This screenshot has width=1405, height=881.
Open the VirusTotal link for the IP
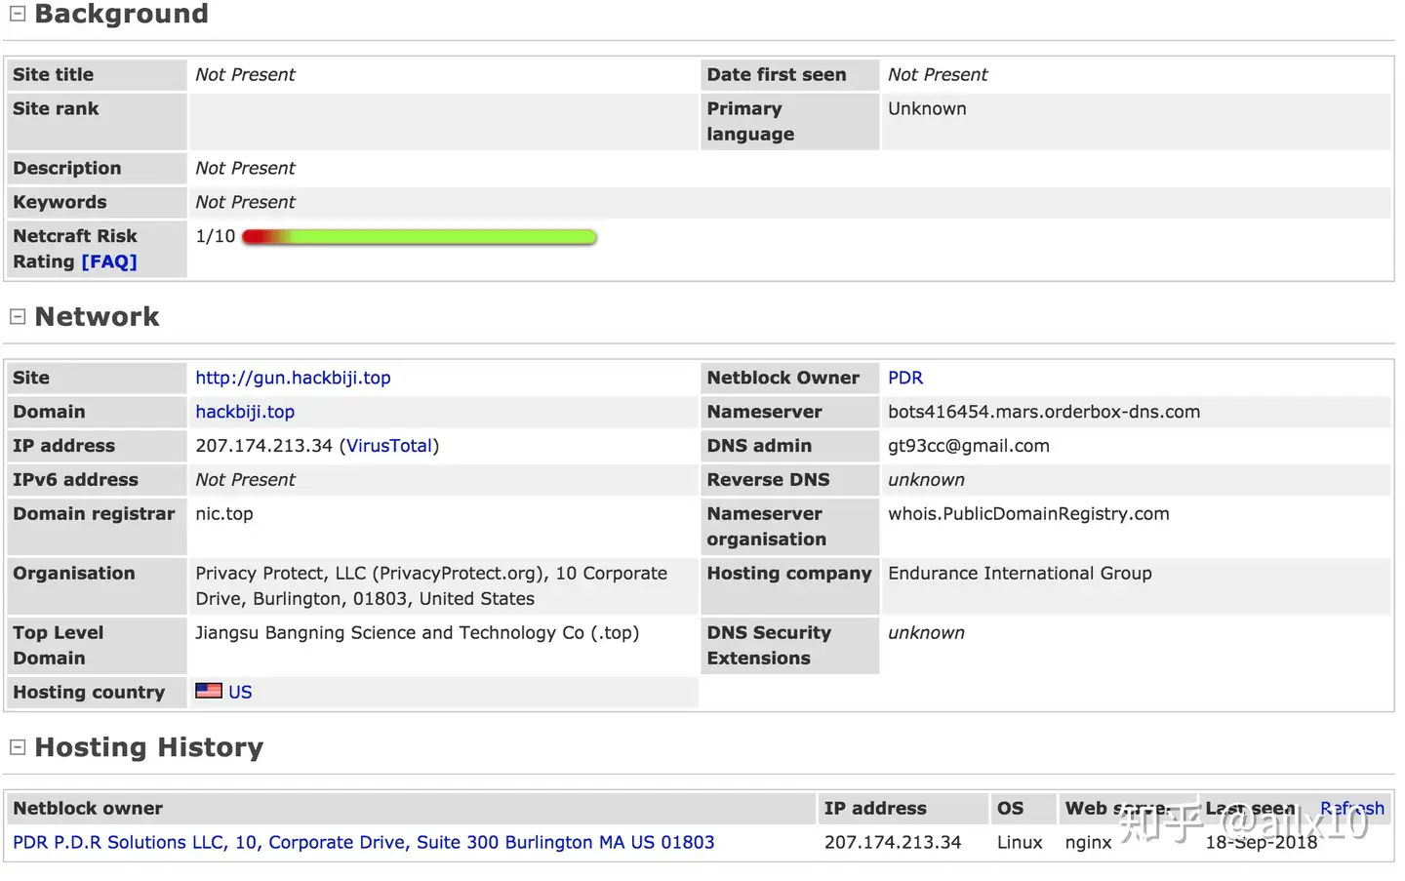(x=389, y=446)
